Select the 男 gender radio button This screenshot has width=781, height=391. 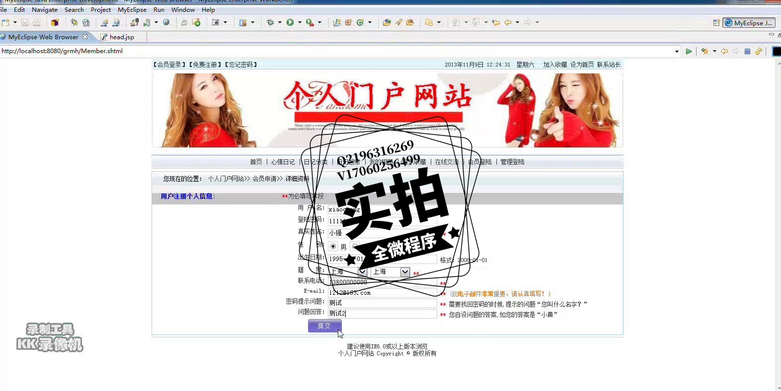[333, 246]
